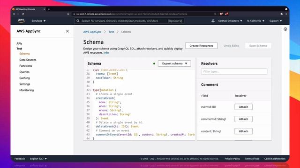Screen dimensions: 300x168
Task: Open the APIs item in sidebar
Action: (19, 43)
